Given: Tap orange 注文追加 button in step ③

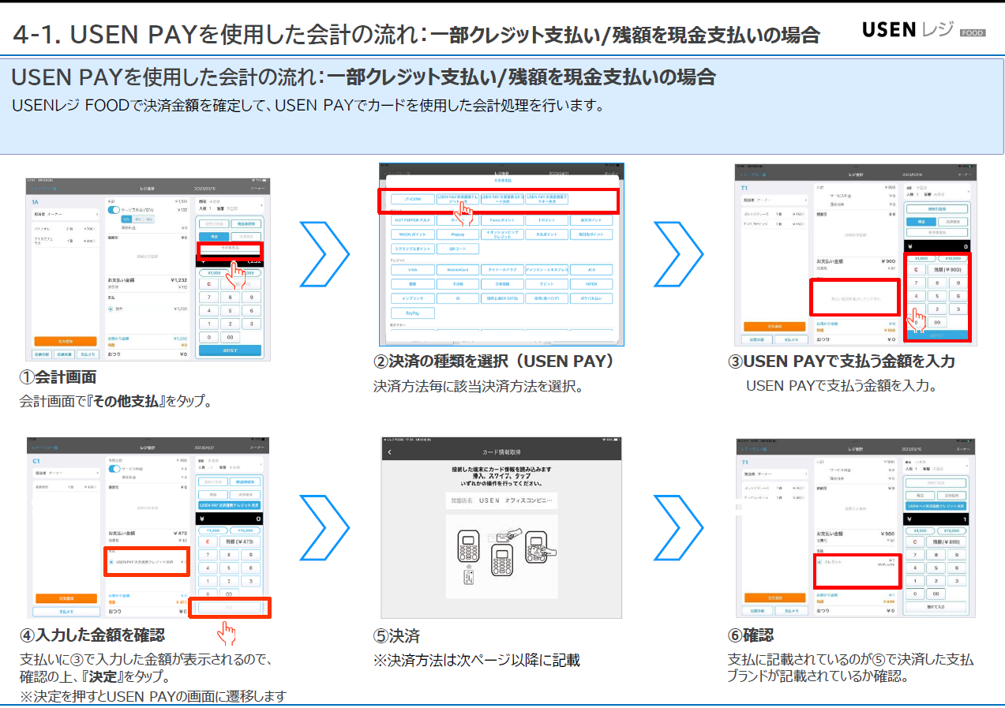Looking at the screenshot, I should [x=774, y=326].
